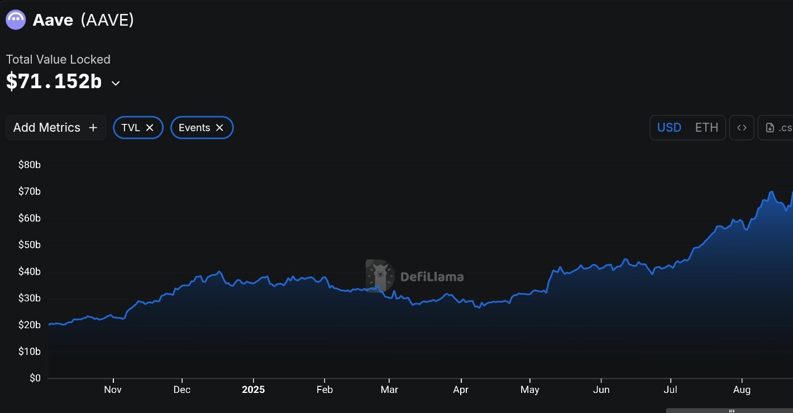Click the May label on the time axis
This screenshot has width=793, height=413.
click(530, 390)
